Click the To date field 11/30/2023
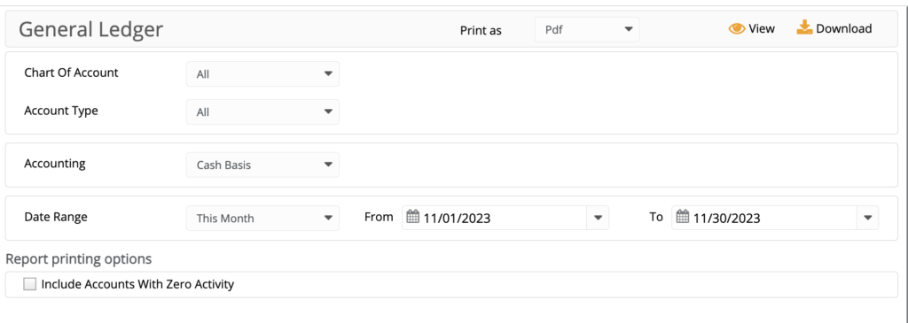The height and width of the screenshot is (323, 908). pos(775,218)
